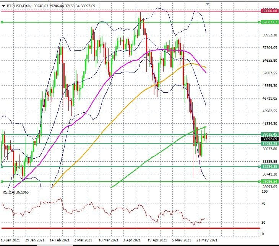This screenshot has width=279, height=246.
Task: Click the 18 Mar 2021 date label
Action: pyautogui.click(x=109, y=240)
